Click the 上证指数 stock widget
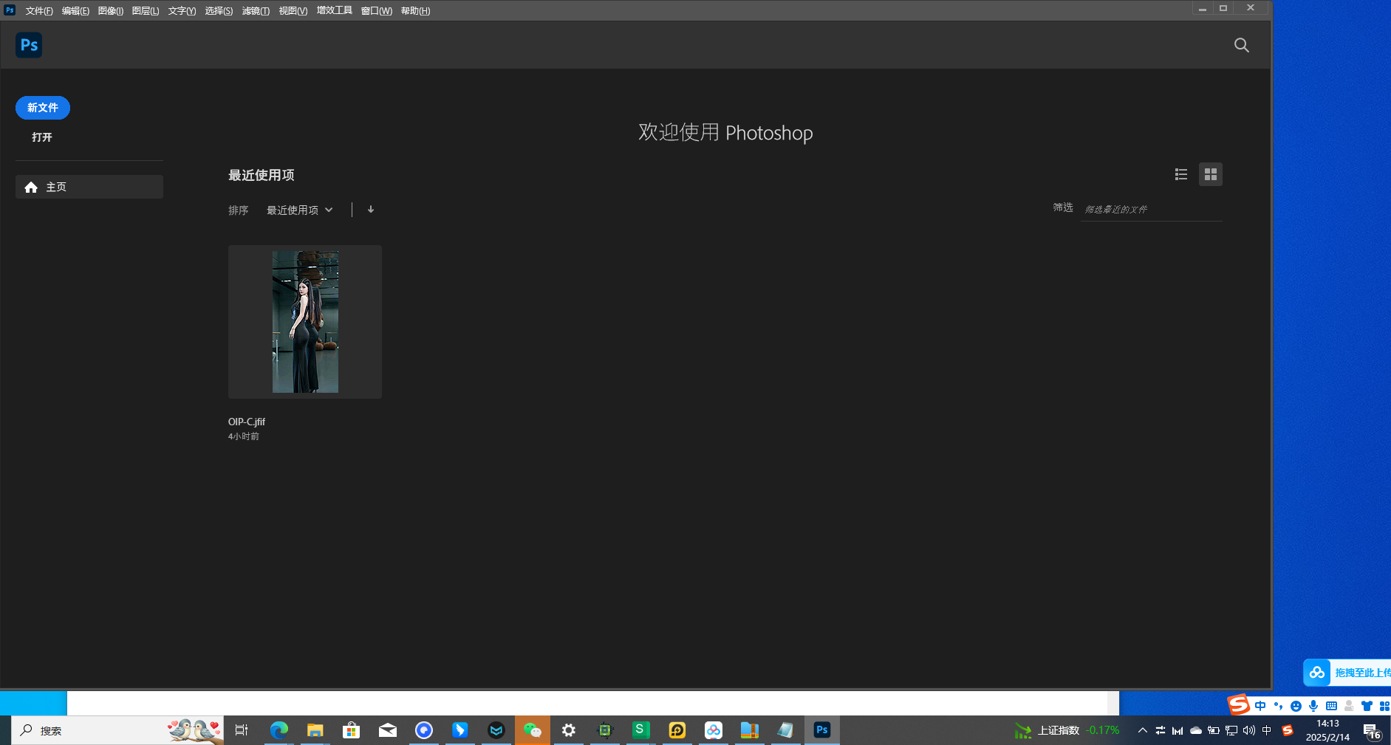This screenshot has width=1391, height=745. [1067, 730]
